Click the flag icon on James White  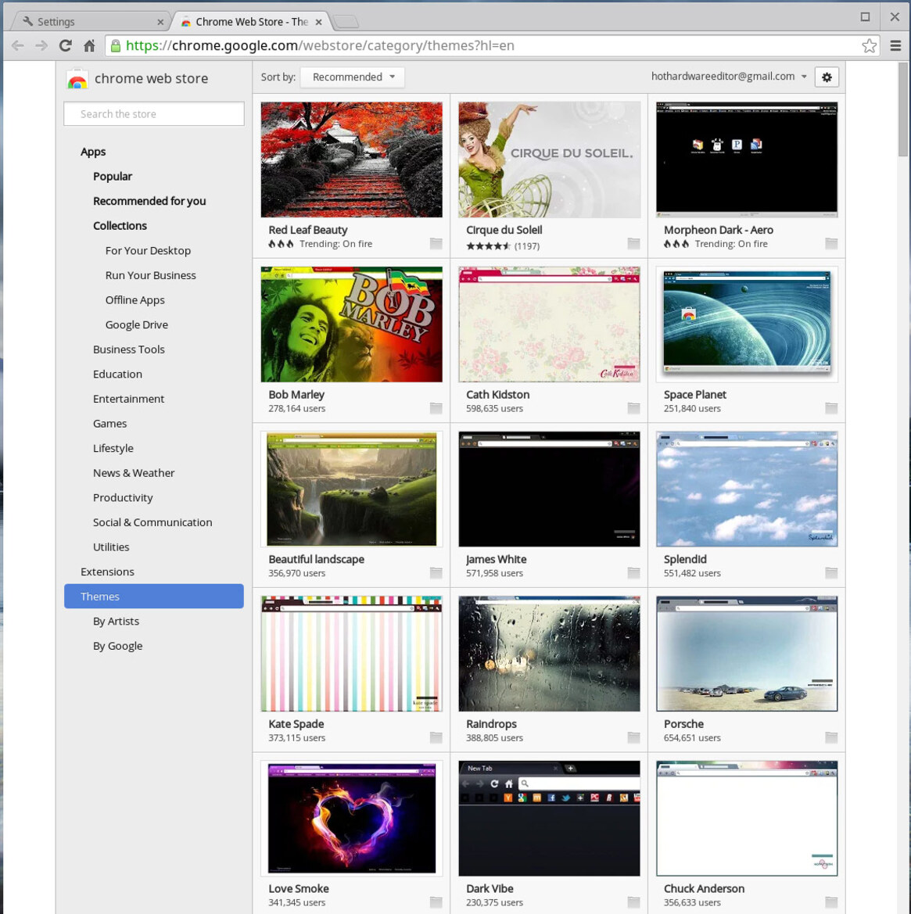(633, 573)
